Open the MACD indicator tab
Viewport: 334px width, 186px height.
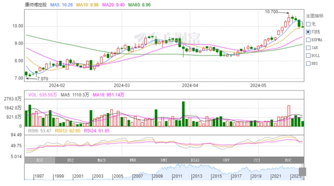(102, 160)
